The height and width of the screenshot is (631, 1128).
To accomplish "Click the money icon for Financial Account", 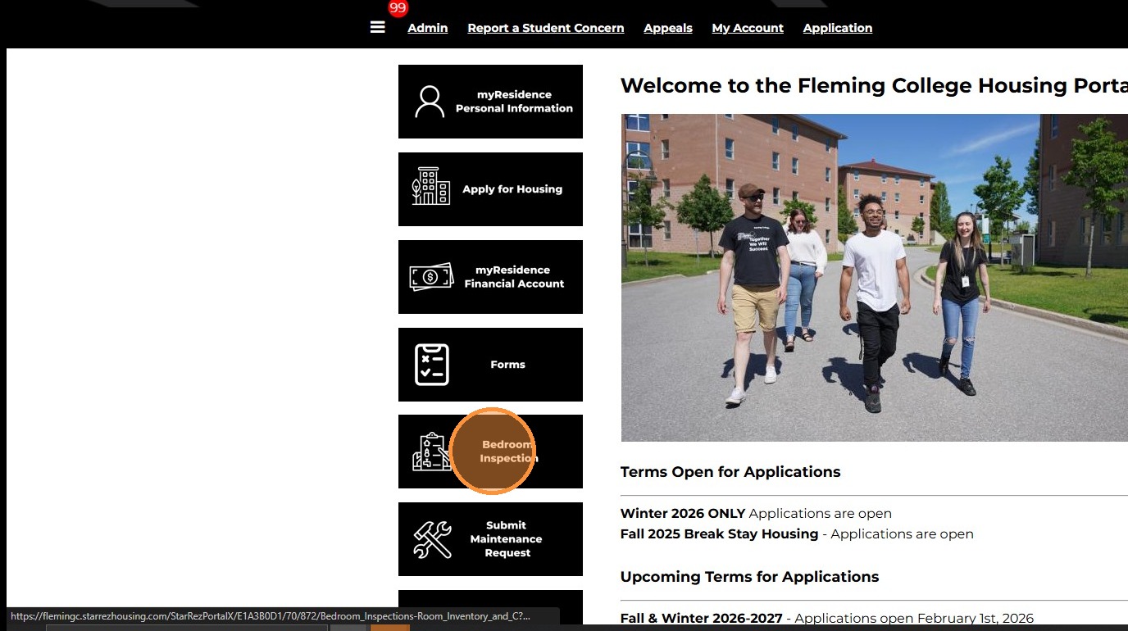I will 431,276.
